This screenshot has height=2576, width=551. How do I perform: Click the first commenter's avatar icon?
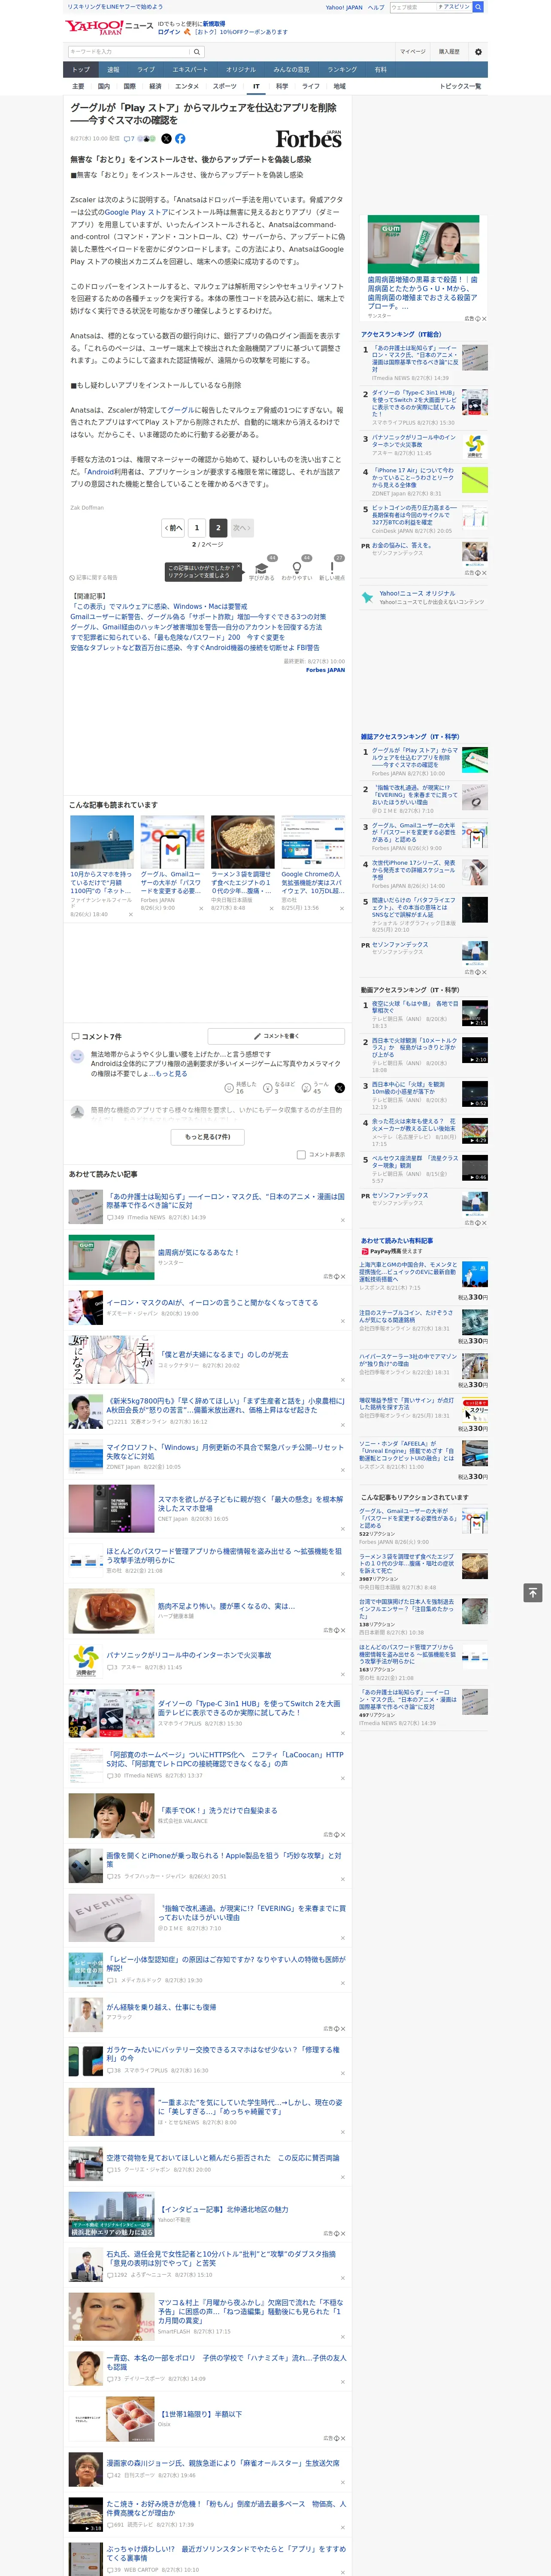[77, 1056]
